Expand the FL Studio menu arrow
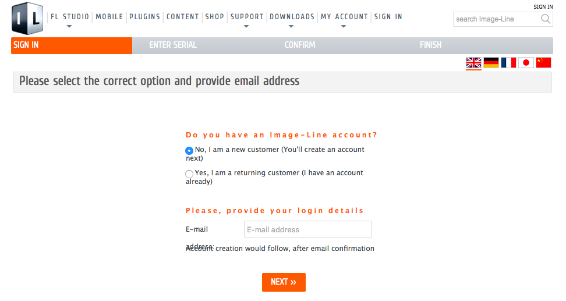This screenshot has height=301, width=566. pos(69,26)
